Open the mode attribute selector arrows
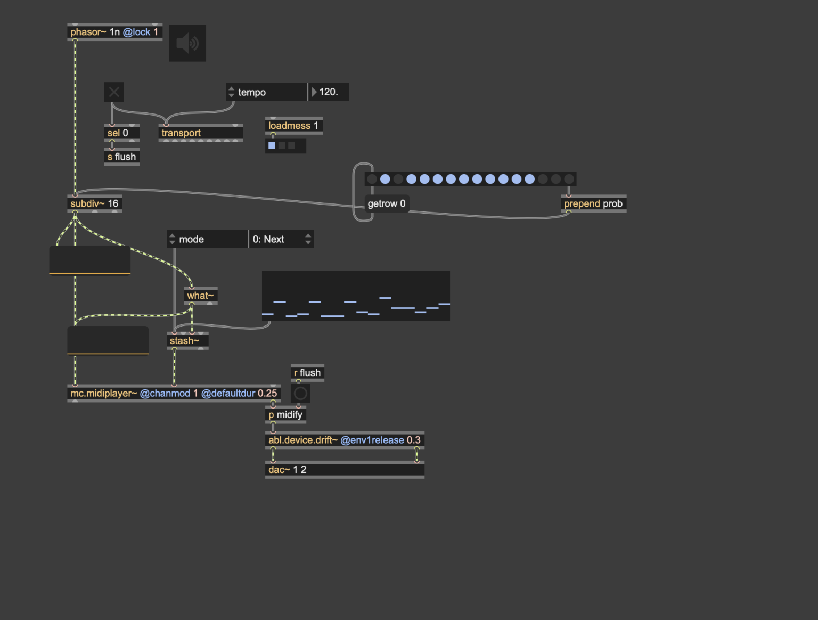This screenshot has width=818, height=620. (172, 239)
